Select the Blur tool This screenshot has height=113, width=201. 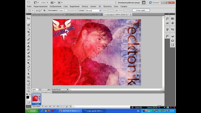click(x=29, y=60)
